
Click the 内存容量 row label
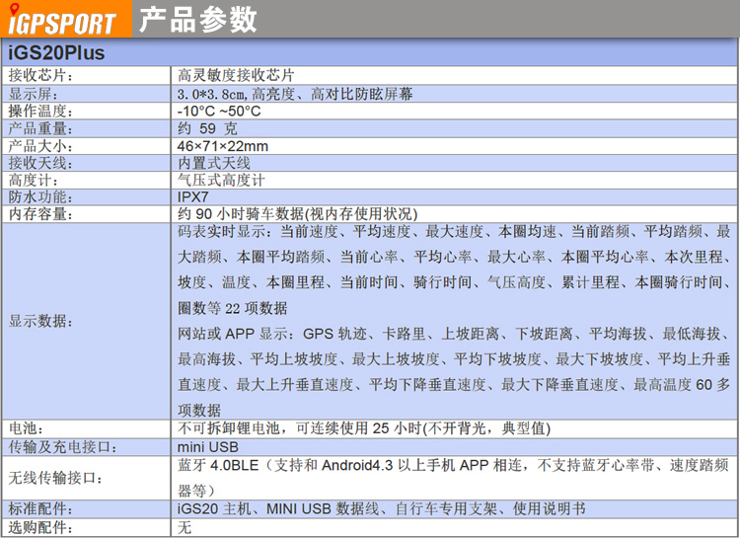(x=40, y=214)
